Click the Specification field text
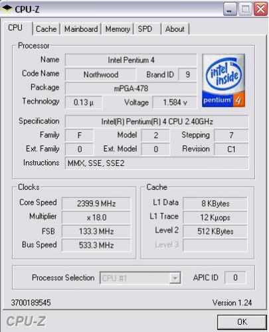The height and width of the screenshot is (332, 269). (x=157, y=122)
